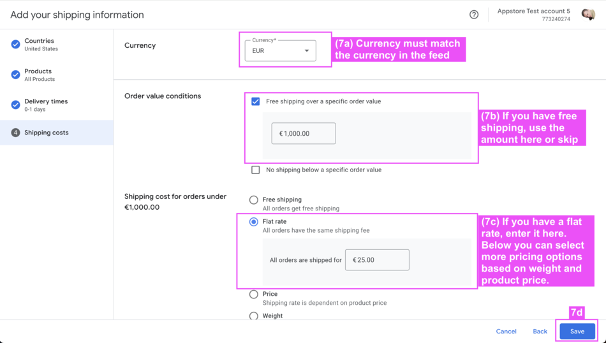Open the account profile avatar
This screenshot has height=343, width=606.
pyautogui.click(x=588, y=15)
